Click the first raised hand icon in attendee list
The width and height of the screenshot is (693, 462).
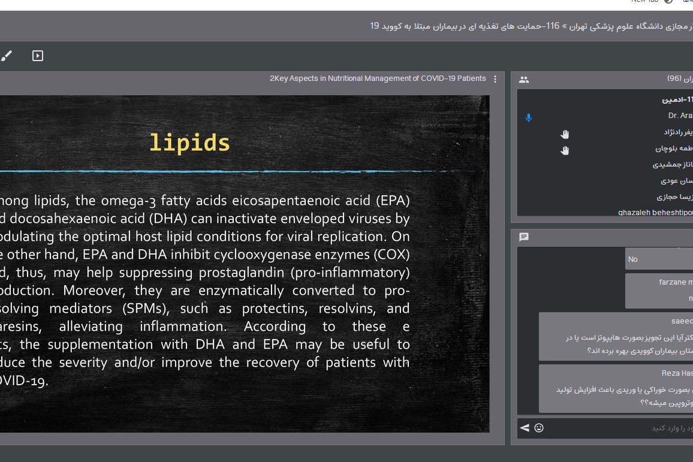(x=565, y=134)
